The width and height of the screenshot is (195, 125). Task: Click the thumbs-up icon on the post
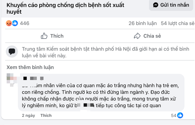tap(44, 36)
